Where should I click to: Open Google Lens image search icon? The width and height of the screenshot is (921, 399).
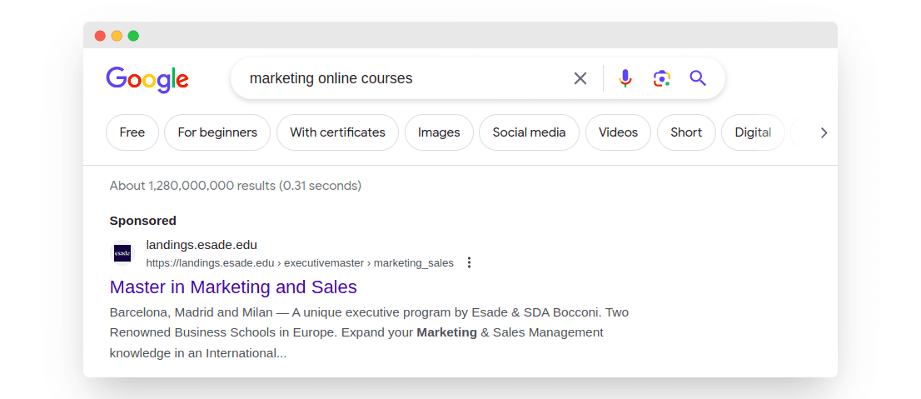pyautogui.click(x=661, y=78)
